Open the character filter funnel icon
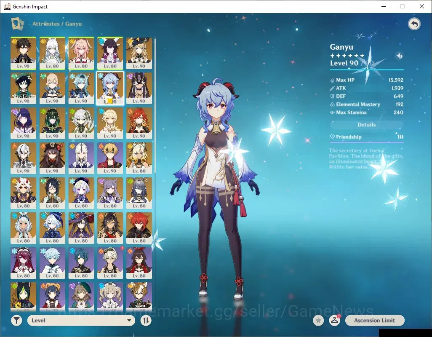 click(16, 321)
